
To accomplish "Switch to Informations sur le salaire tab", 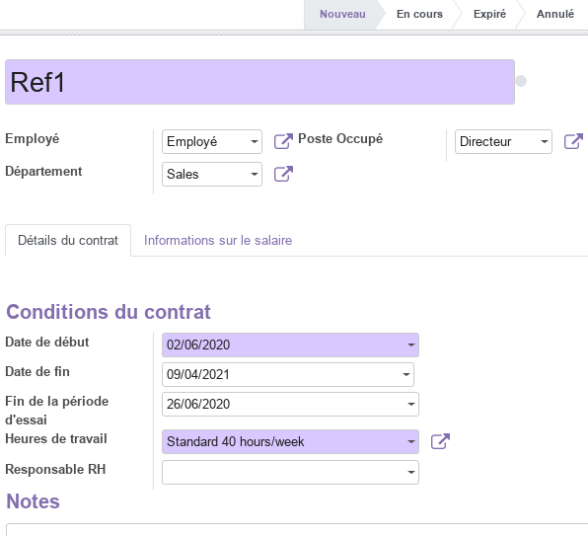I will click(x=218, y=241).
